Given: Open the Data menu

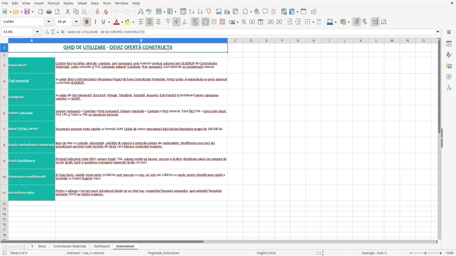Looking at the screenshot, I should 95,3.
